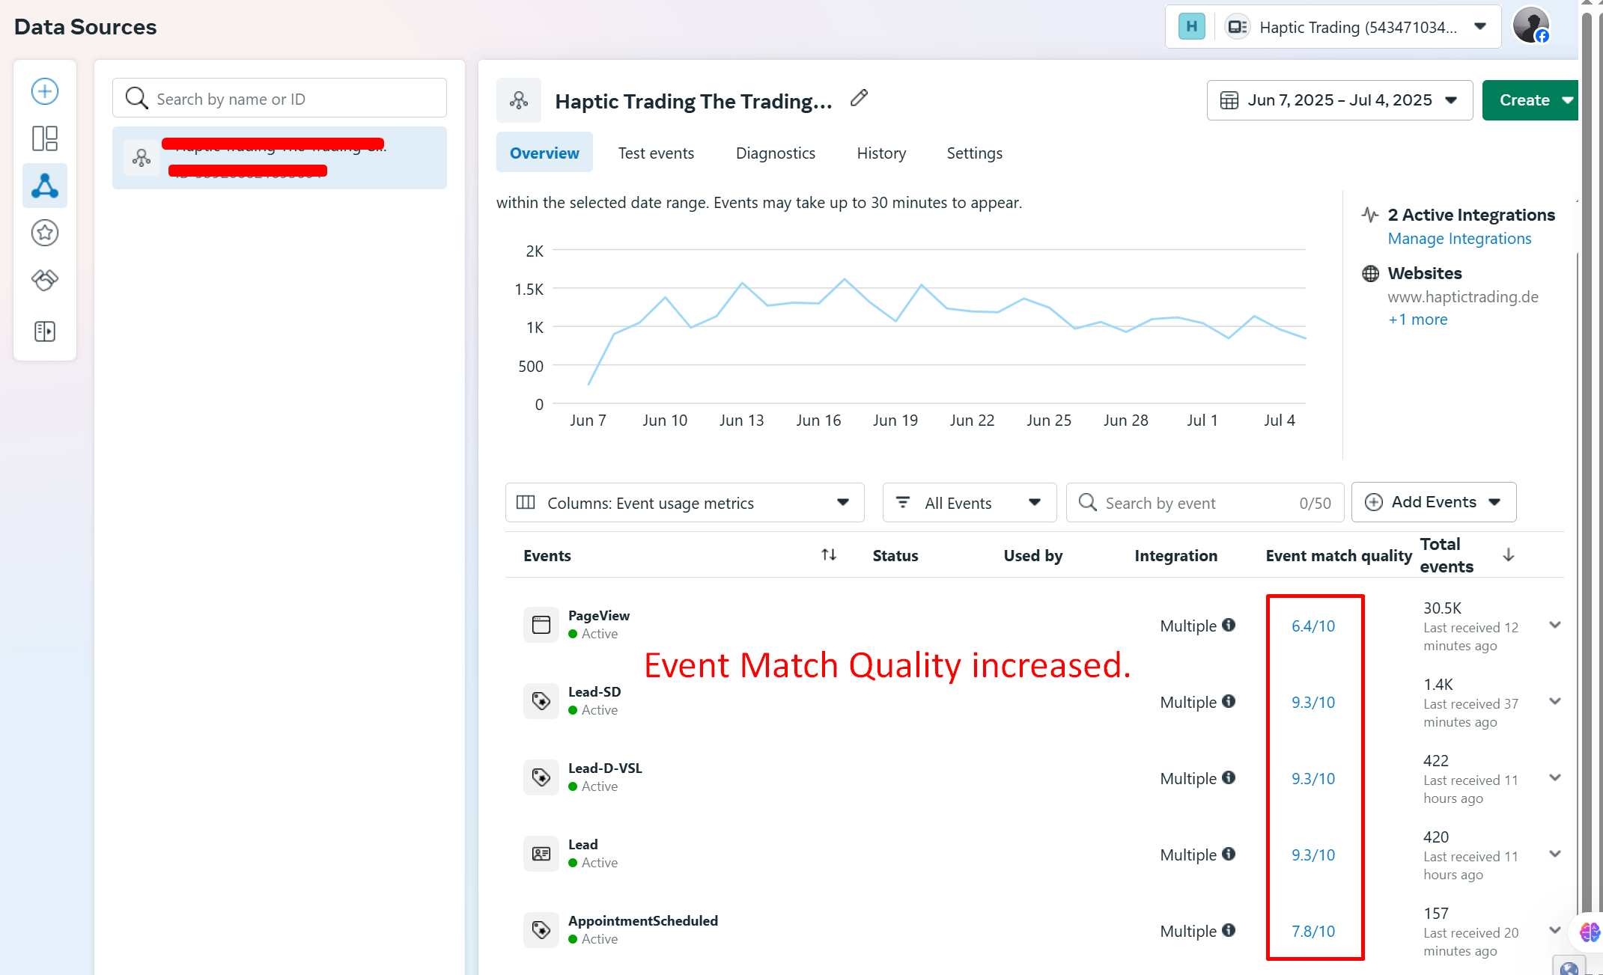Image resolution: width=1603 pixels, height=975 pixels.
Task: Select the redacted dataset in the list
Action: tap(279, 158)
